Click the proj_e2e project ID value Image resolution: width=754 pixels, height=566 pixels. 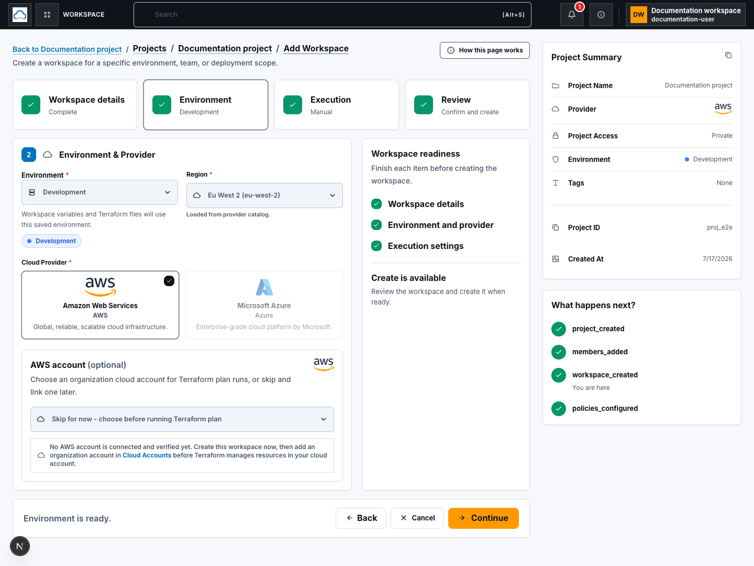[719, 227]
